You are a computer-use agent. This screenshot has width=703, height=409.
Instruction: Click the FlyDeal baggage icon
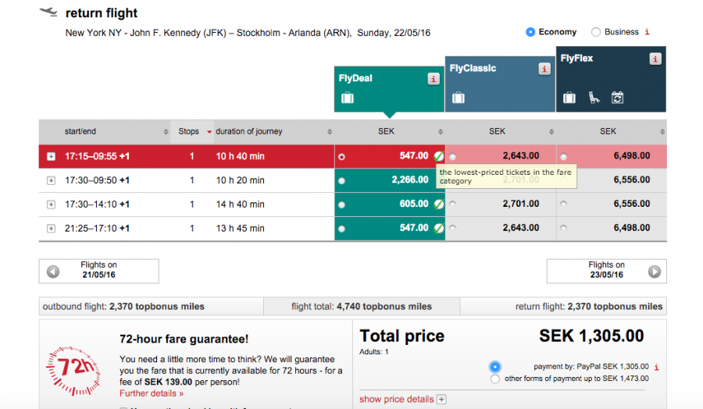pyautogui.click(x=348, y=98)
